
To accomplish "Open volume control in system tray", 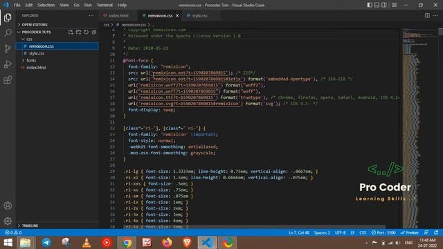I will pos(398,243).
